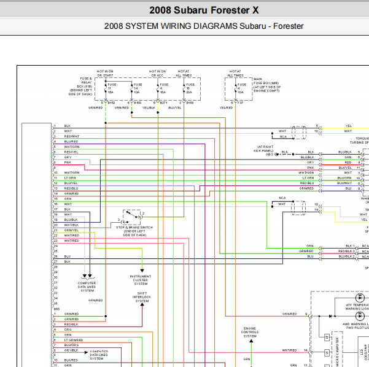
Task: Click 'BLK 1' label at right
Action: [350, 246]
